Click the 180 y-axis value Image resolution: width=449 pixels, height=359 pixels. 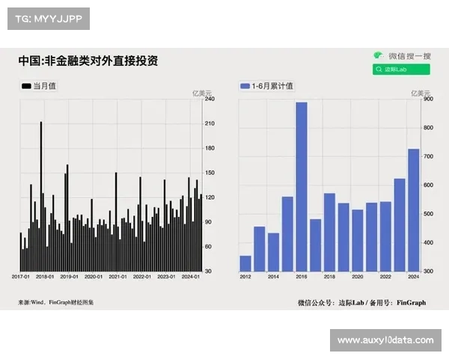[x=210, y=148]
